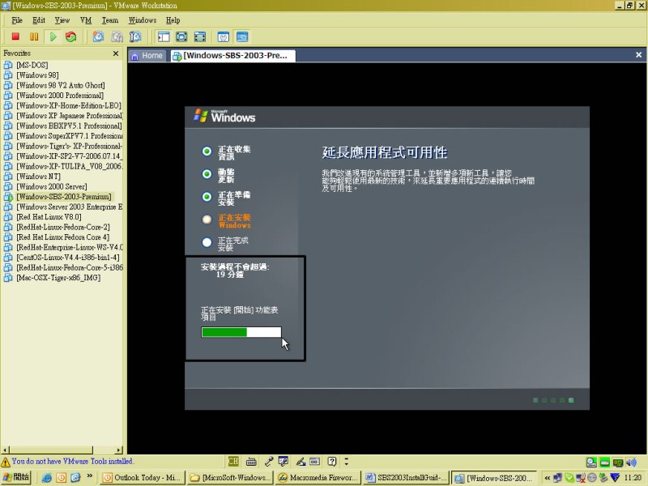This screenshot has height=486, width=648.
Task: Click the 11:20 clock in the system tray
Action: pyautogui.click(x=633, y=478)
